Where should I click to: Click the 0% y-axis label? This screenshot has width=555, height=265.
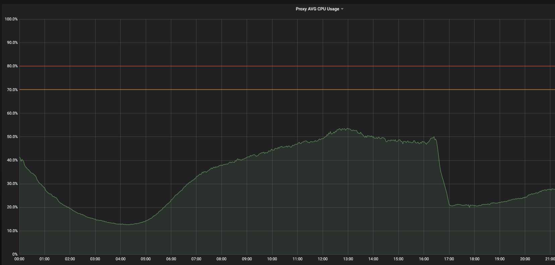[15, 254]
